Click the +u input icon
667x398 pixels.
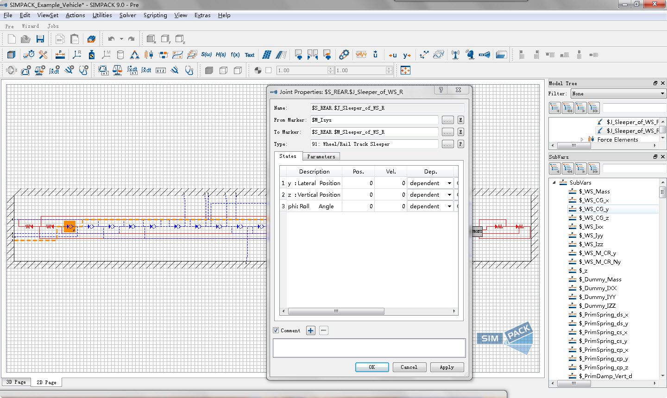[393, 55]
